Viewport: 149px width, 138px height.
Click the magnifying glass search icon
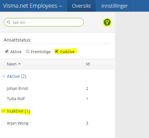pos(9,22)
